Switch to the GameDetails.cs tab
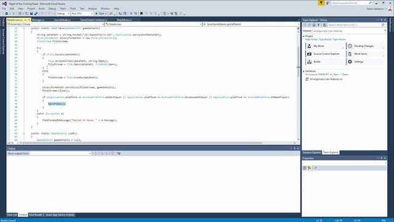 click(x=62, y=20)
